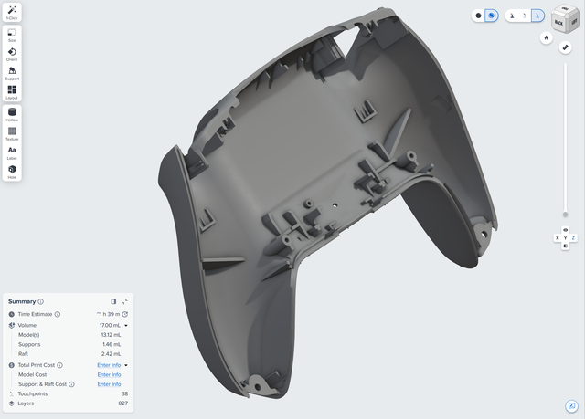The width and height of the screenshot is (585, 419).
Task: Click the layer slicer slider handle
Action: click(x=565, y=215)
